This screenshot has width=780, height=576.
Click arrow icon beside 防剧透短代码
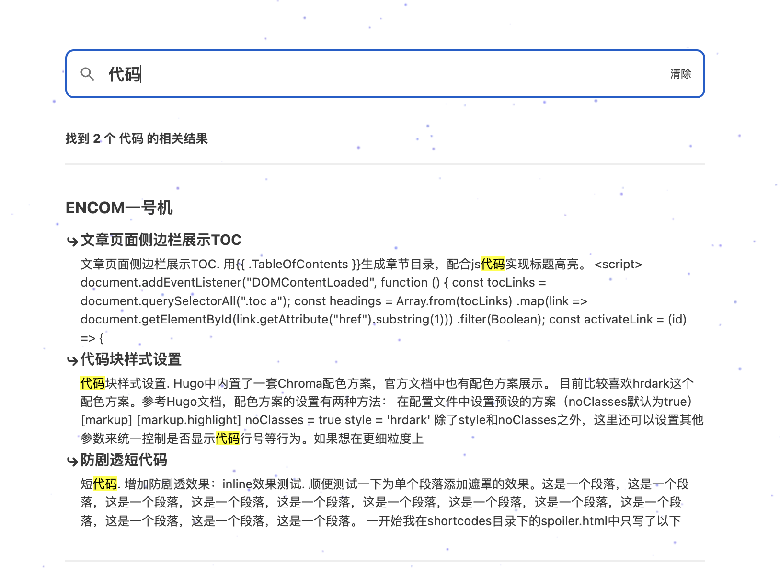pos(72,461)
